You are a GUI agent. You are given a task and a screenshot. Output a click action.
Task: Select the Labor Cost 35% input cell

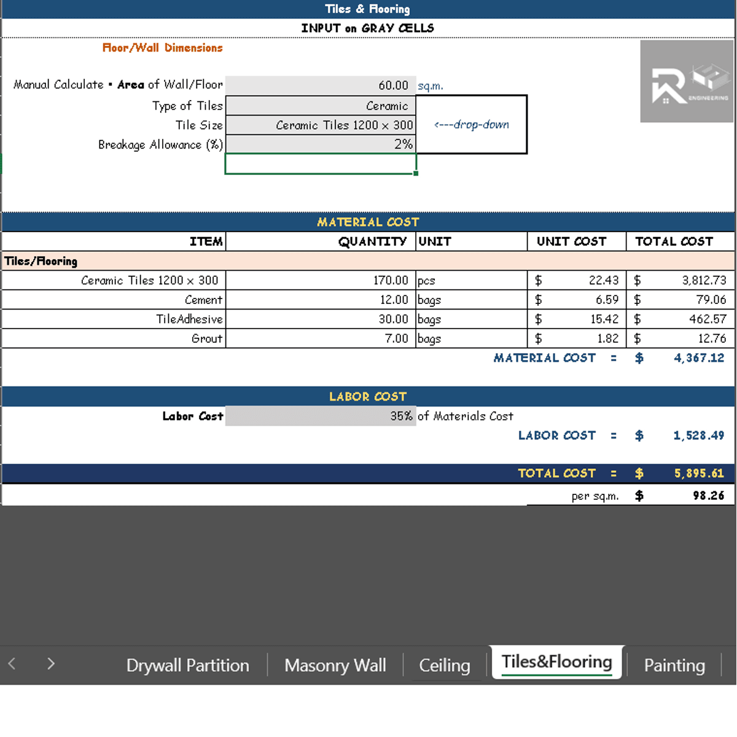tap(321, 416)
